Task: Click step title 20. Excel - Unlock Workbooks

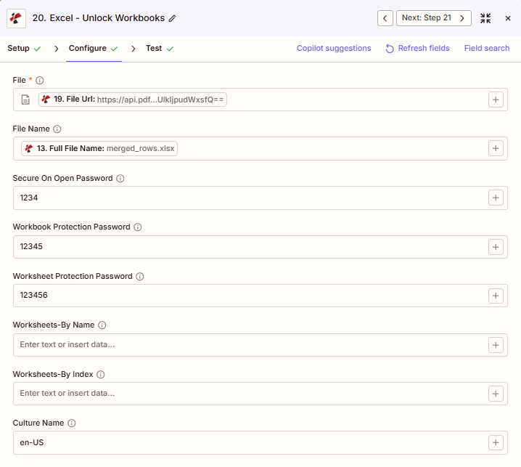Action: click(99, 18)
